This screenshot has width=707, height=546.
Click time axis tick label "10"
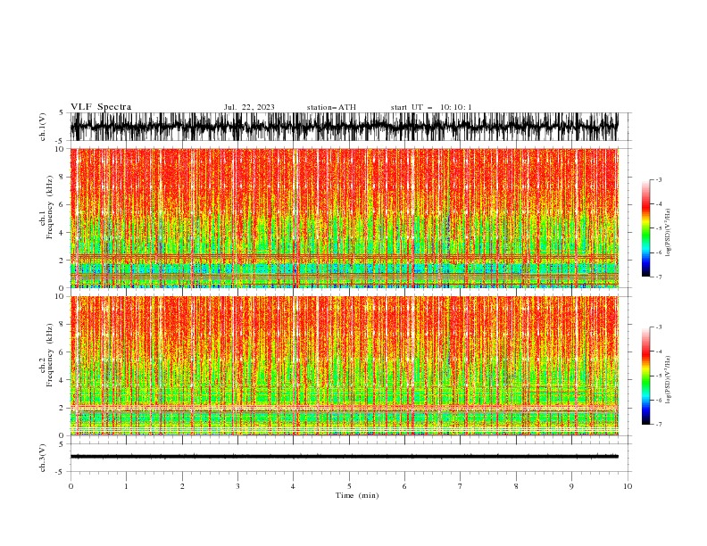click(x=628, y=486)
